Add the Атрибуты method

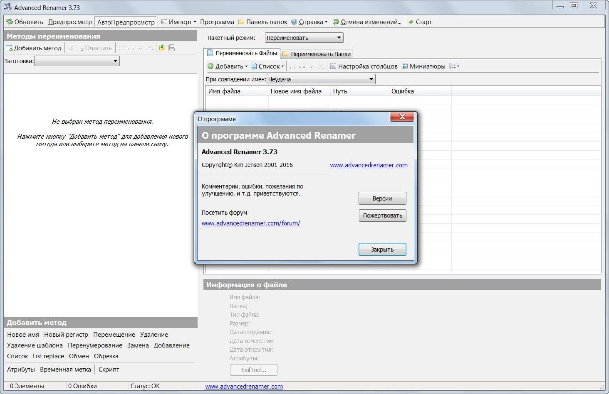21,370
